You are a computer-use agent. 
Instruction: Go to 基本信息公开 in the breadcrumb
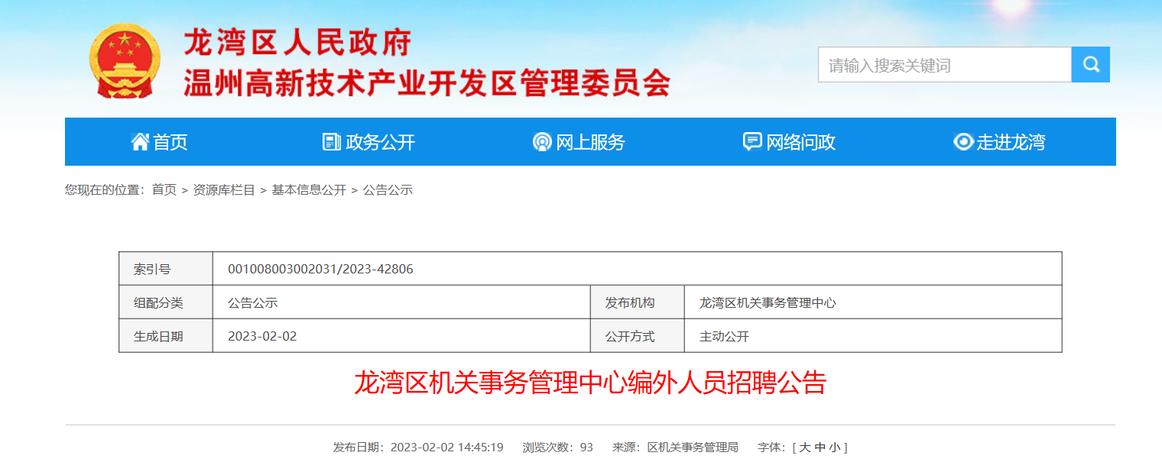click(x=309, y=189)
